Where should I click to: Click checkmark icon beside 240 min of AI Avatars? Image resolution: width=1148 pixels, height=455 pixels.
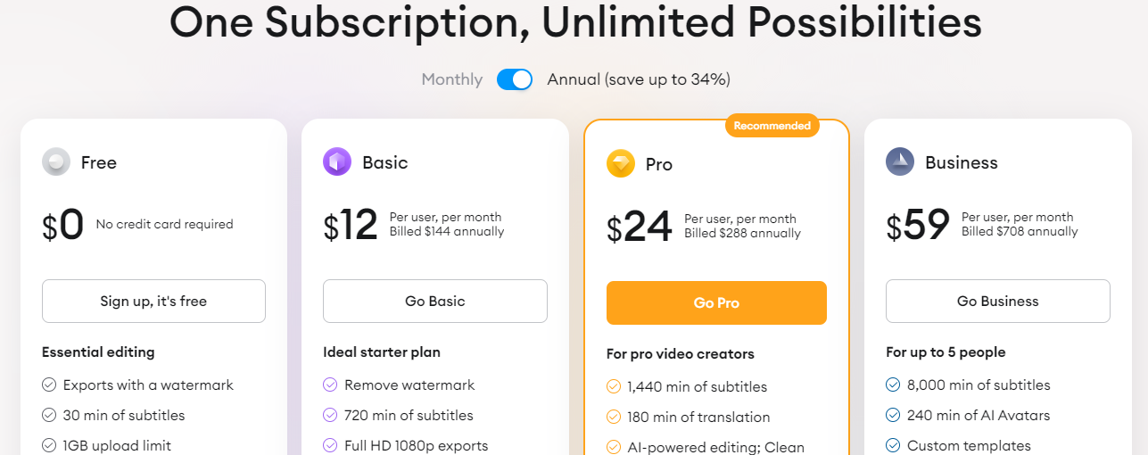click(893, 416)
